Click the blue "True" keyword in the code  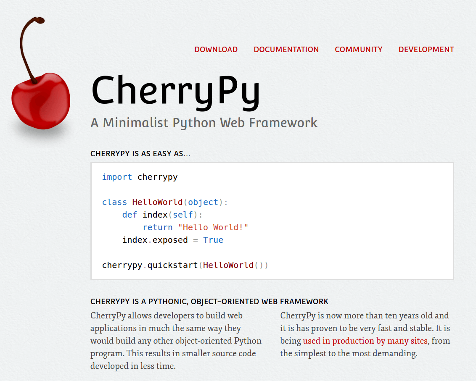[x=213, y=240]
